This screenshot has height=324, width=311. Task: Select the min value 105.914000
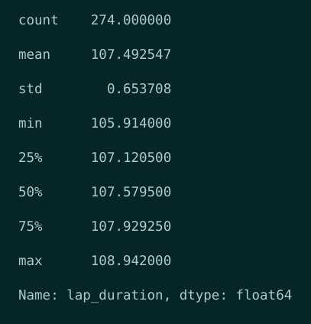coord(131,123)
